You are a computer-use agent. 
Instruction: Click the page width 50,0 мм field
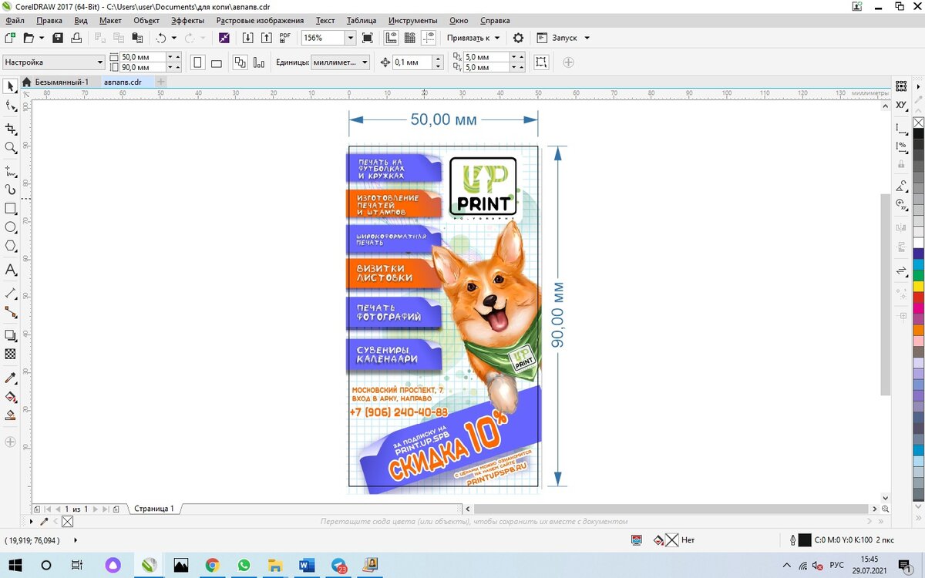click(x=142, y=57)
